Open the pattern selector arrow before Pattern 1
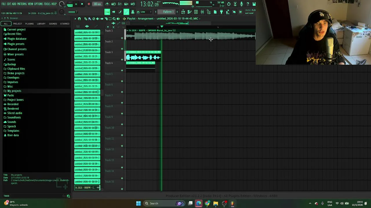 156,12
